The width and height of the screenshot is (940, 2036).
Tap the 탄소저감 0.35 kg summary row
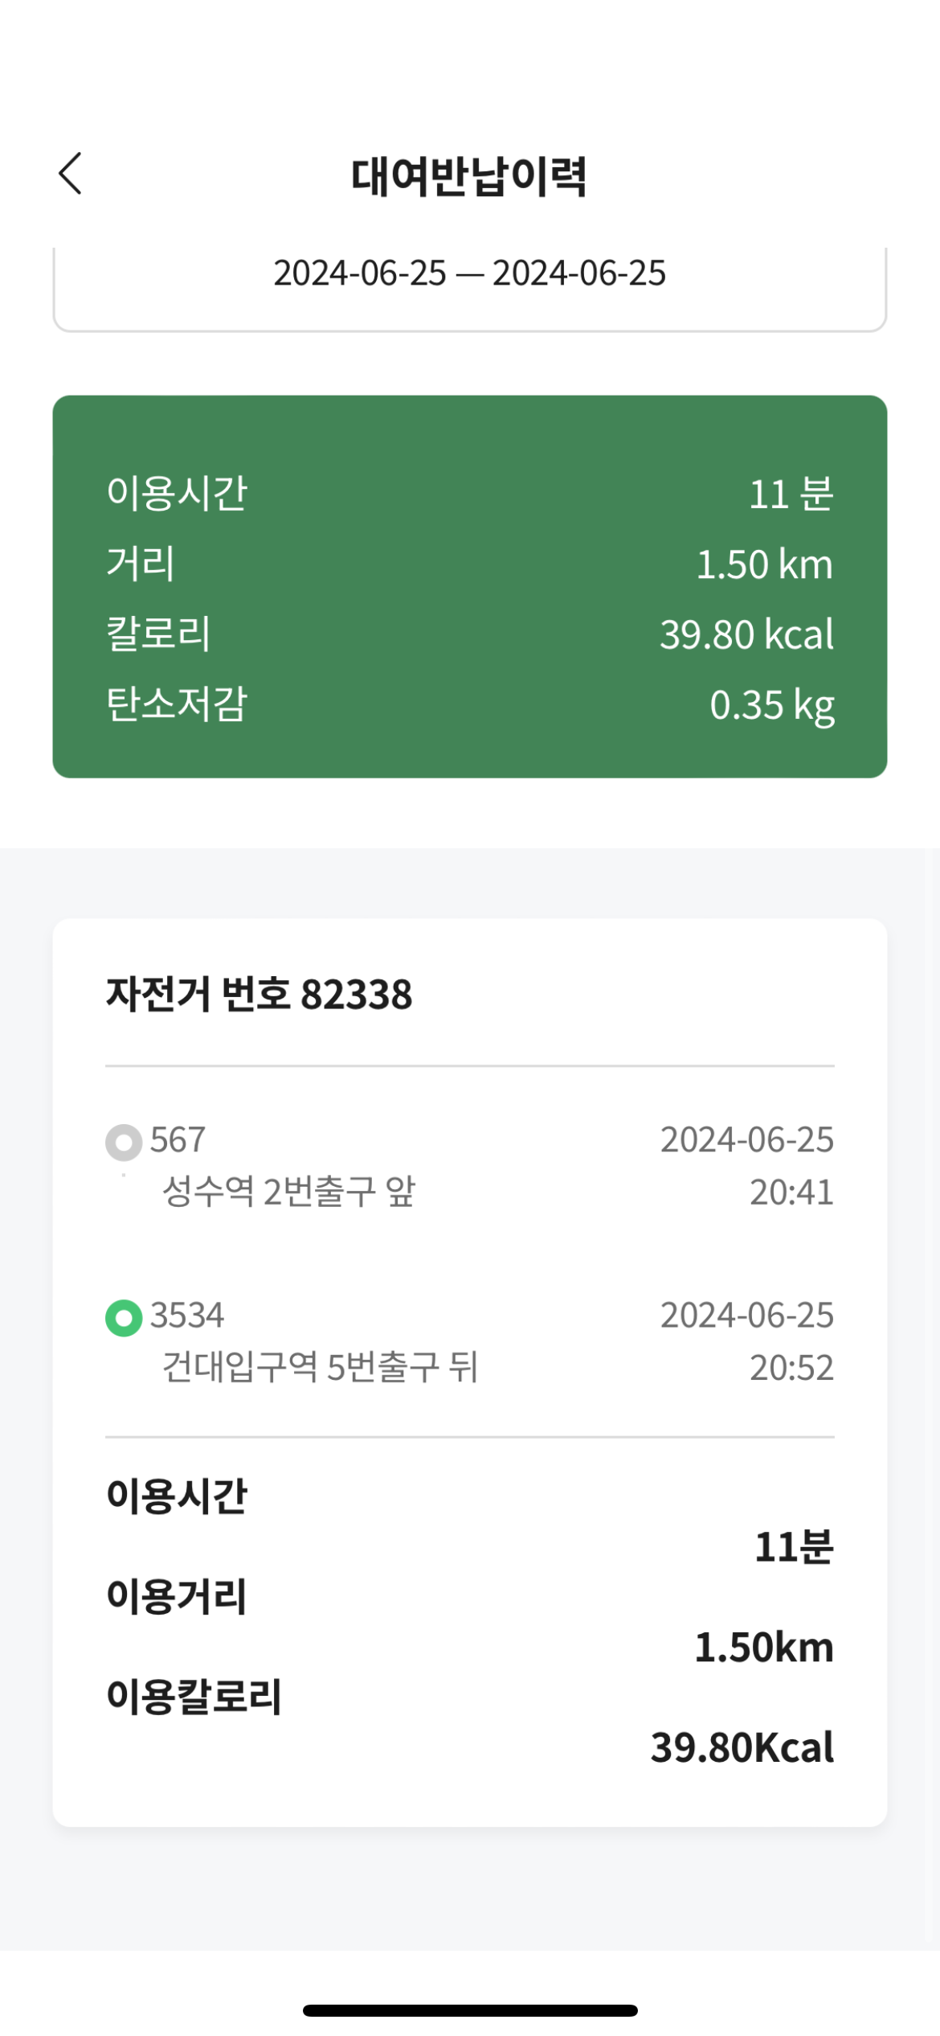469,704
